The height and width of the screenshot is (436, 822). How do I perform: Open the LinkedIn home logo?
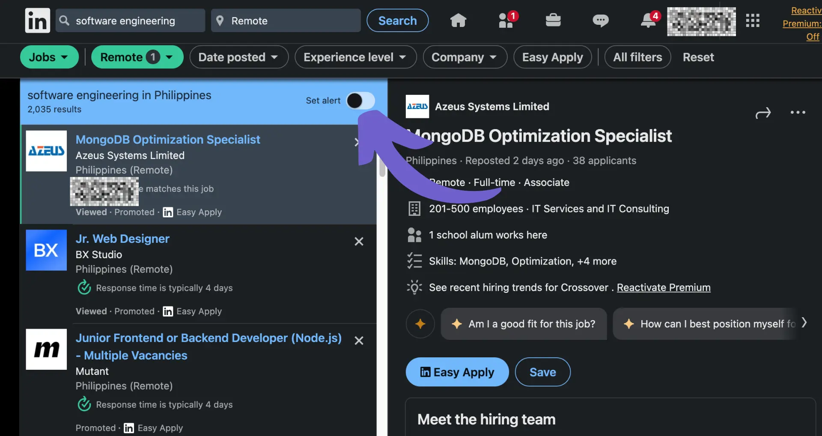point(37,21)
